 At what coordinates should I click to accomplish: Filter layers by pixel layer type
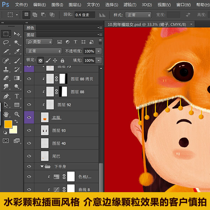click(x=59, y=42)
